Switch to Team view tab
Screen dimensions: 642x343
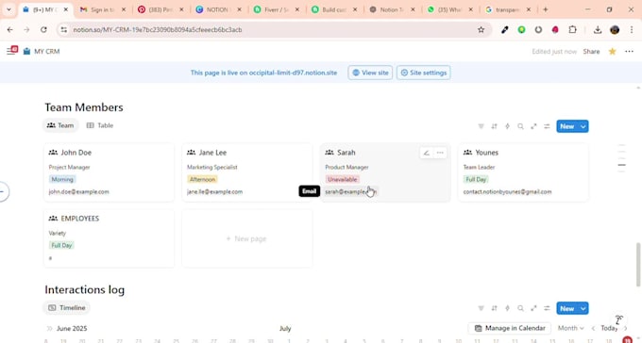60,125
